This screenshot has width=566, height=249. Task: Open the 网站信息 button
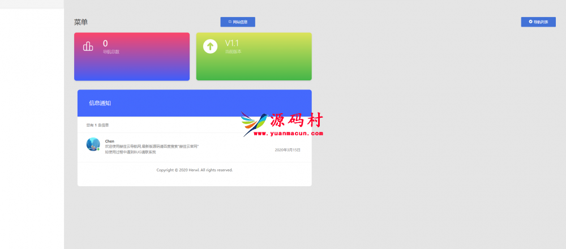pyautogui.click(x=238, y=22)
